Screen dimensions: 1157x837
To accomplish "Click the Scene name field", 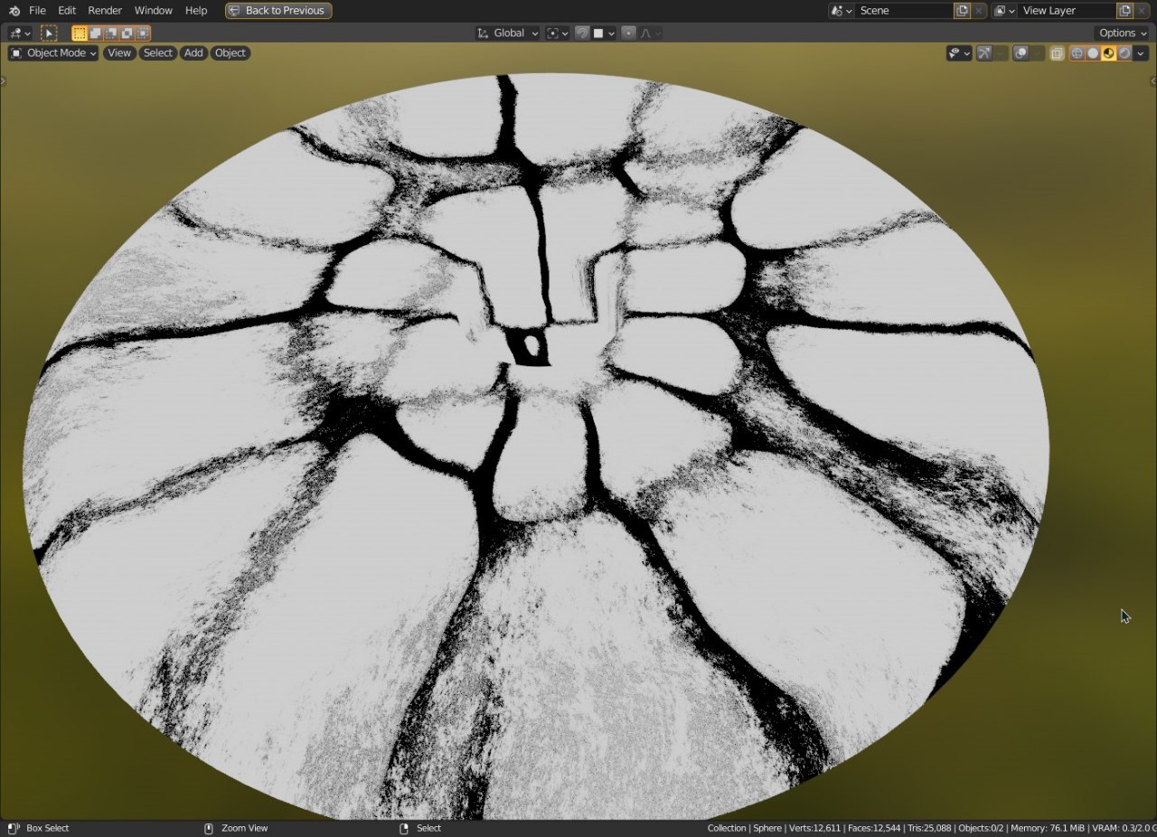I will [x=903, y=11].
